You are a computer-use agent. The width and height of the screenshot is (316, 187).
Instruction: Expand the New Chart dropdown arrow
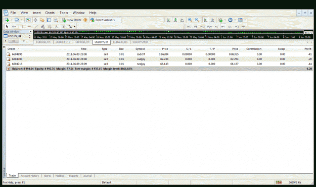pos(12,20)
